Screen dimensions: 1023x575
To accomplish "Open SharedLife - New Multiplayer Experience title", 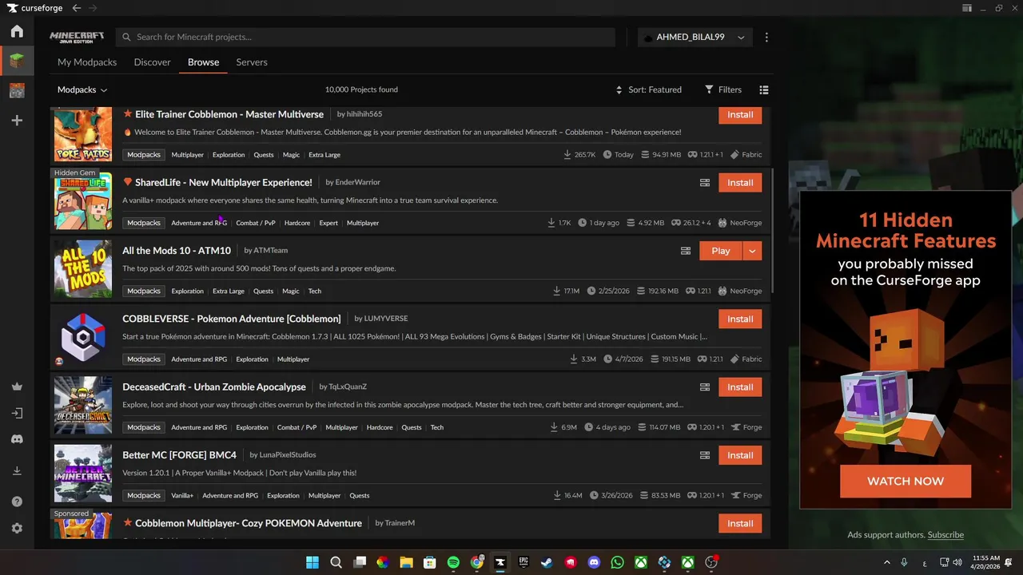I will (224, 183).
